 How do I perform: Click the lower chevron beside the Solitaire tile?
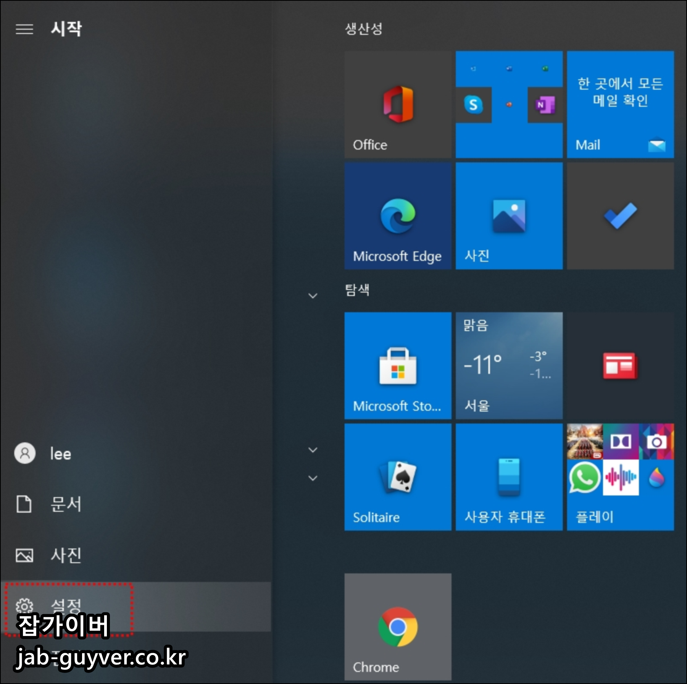coord(313,478)
